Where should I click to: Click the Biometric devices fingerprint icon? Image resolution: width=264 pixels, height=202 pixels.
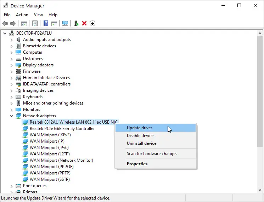click(x=18, y=46)
